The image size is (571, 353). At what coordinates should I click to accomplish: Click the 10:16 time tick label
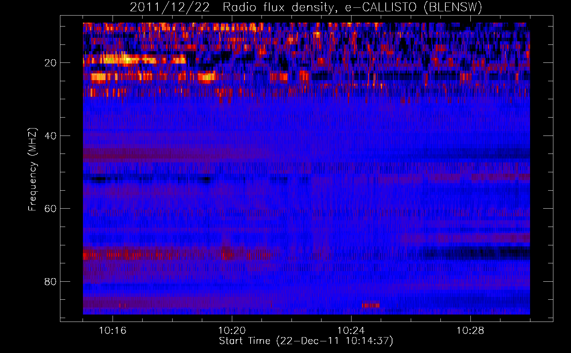click(113, 331)
